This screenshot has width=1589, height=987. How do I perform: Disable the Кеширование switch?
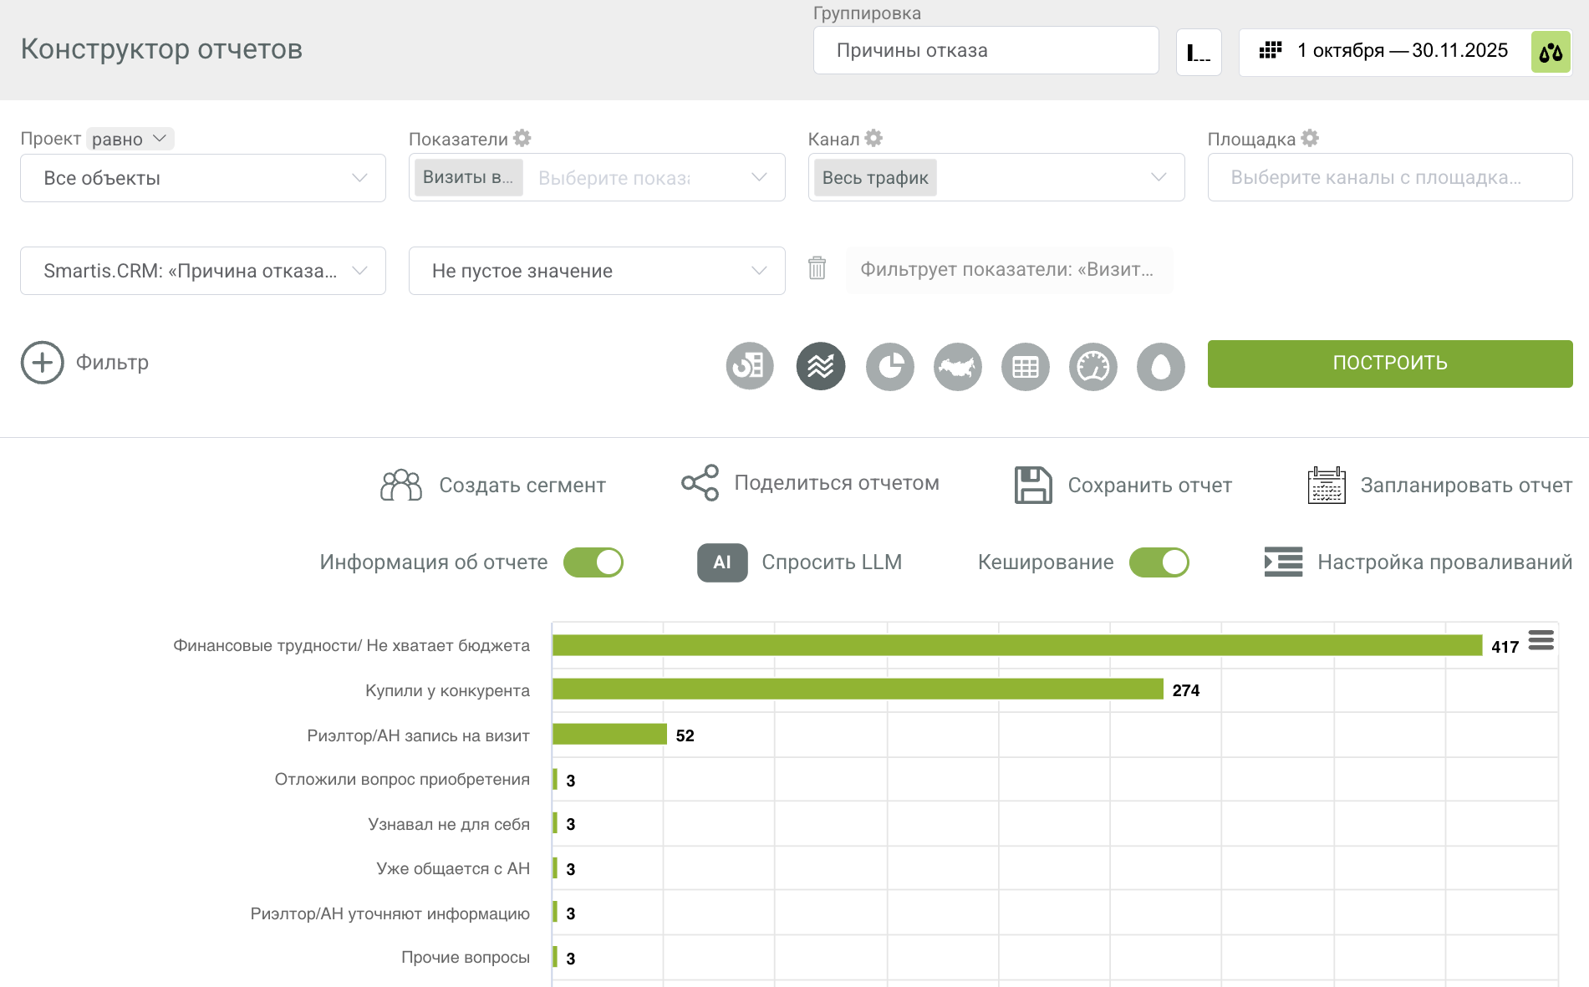pos(1159,562)
